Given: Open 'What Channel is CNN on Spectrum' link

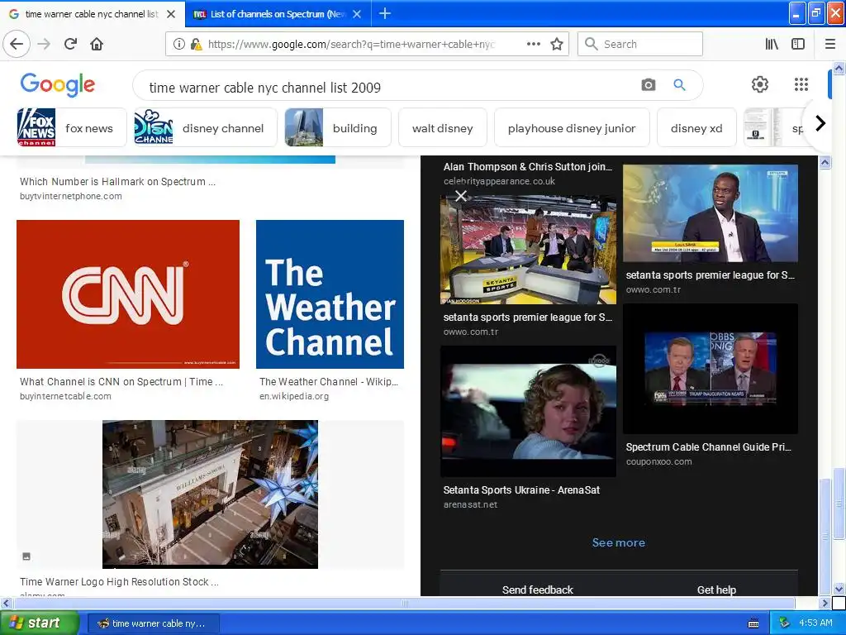Looking at the screenshot, I should coord(121,382).
